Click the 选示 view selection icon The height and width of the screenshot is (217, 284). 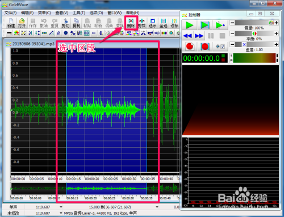click(x=153, y=23)
